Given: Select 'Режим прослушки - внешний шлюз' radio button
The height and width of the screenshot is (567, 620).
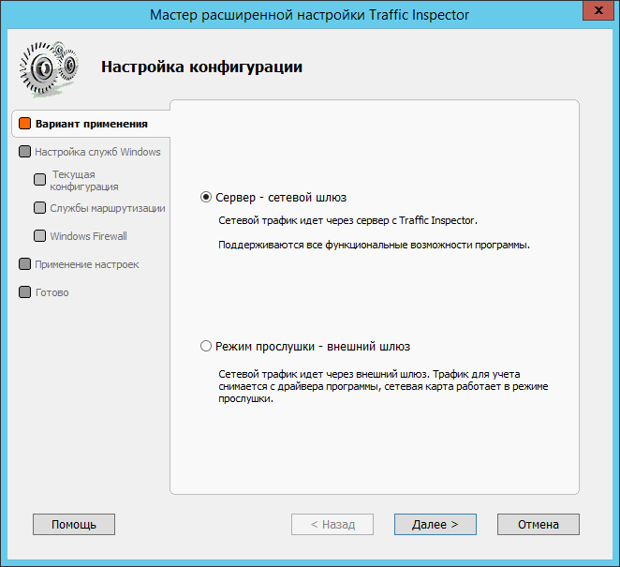Looking at the screenshot, I should 206,346.
